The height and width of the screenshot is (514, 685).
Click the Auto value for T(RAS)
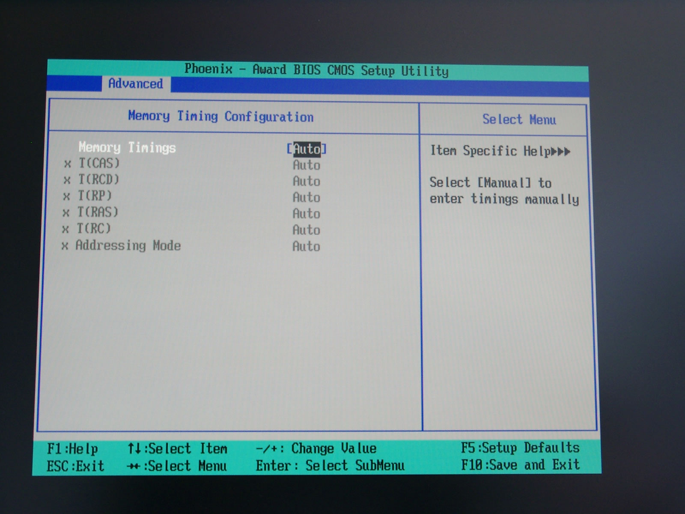307,214
